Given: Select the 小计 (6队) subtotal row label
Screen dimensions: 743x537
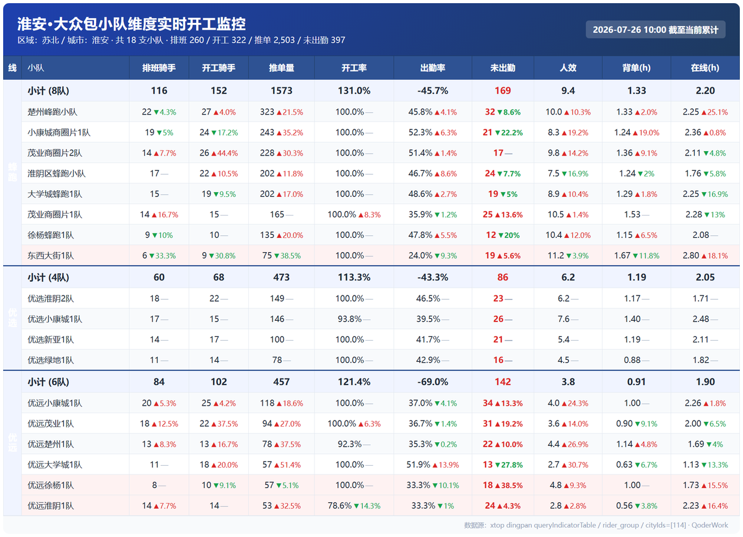Looking at the screenshot, I should pos(48,382).
